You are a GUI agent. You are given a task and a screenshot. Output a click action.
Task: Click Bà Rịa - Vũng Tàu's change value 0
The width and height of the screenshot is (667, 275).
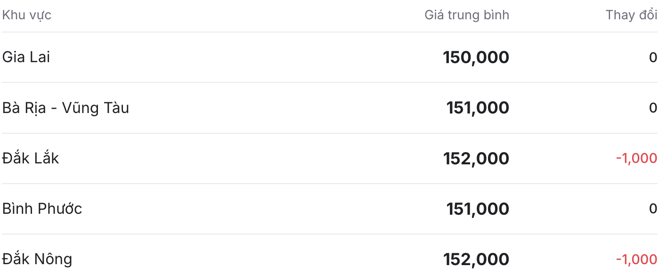[x=653, y=108]
